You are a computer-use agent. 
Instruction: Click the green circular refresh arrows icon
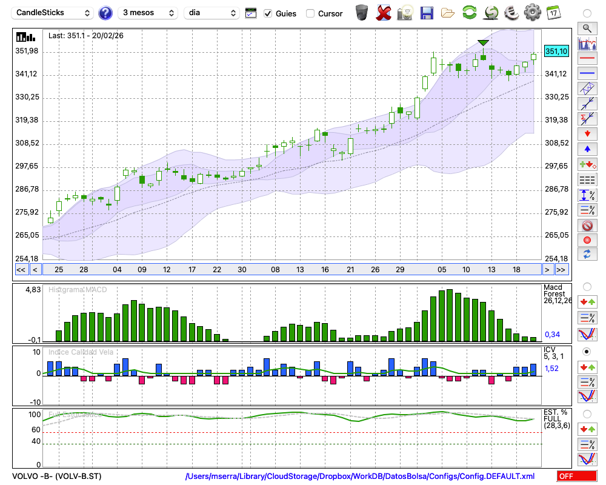469,13
